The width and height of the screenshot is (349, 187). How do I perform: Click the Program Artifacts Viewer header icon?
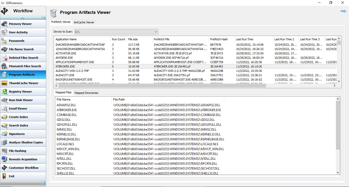53,13
